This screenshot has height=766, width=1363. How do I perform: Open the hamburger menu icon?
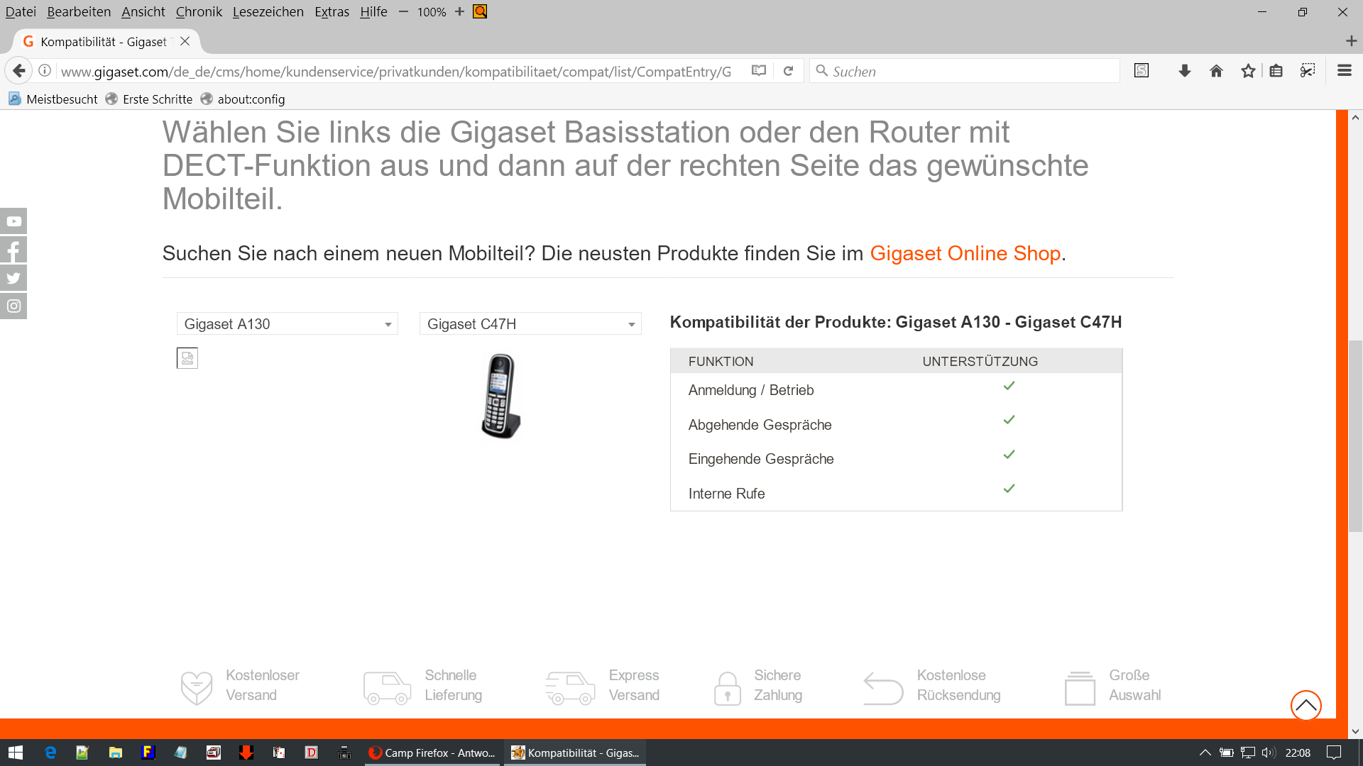point(1344,71)
